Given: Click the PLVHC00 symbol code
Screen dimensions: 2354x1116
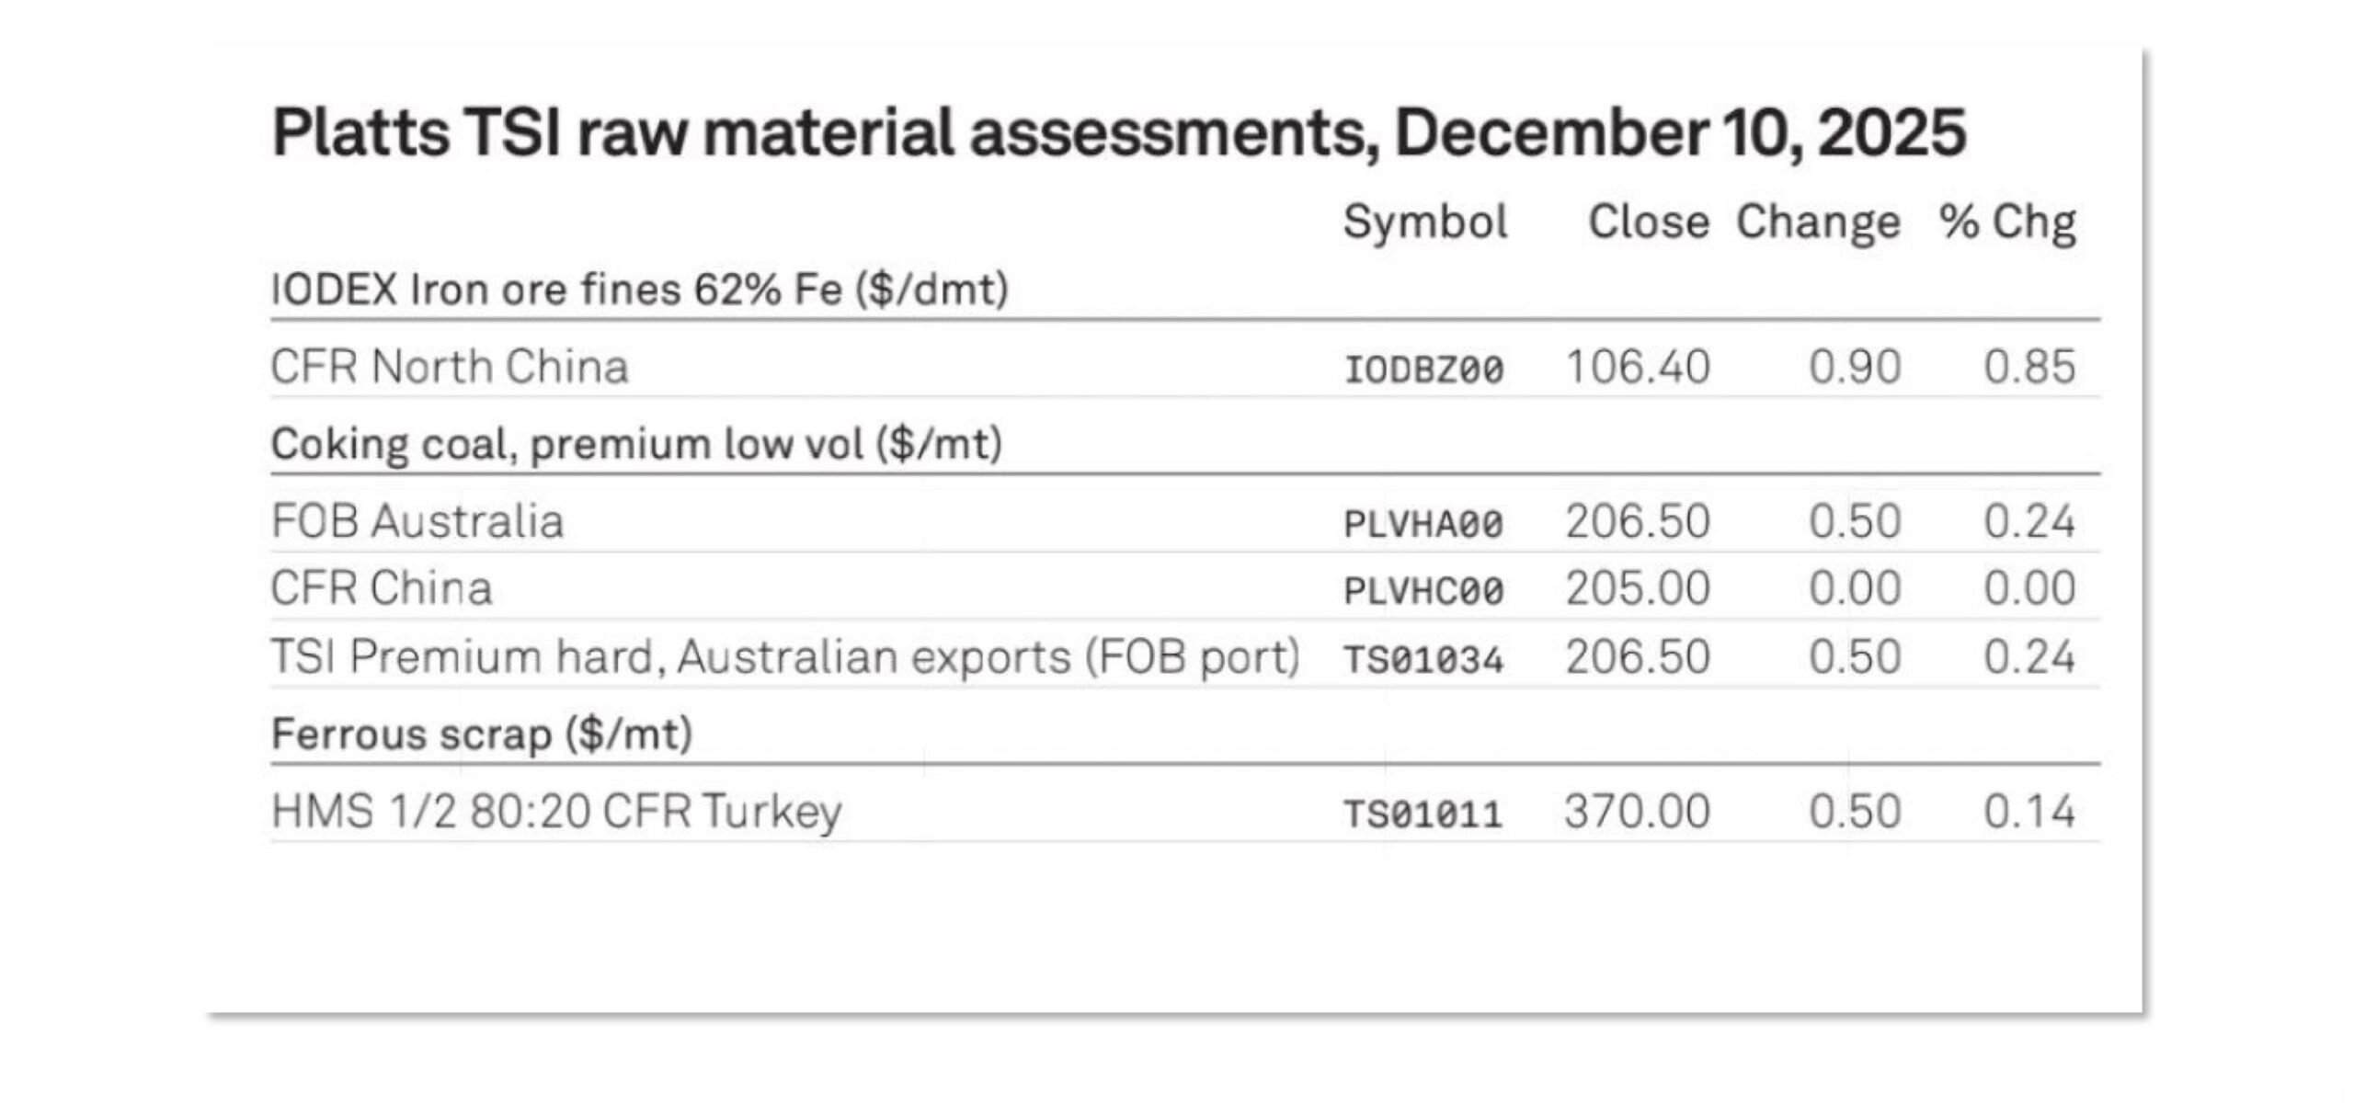Looking at the screenshot, I should tap(1423, 591).
